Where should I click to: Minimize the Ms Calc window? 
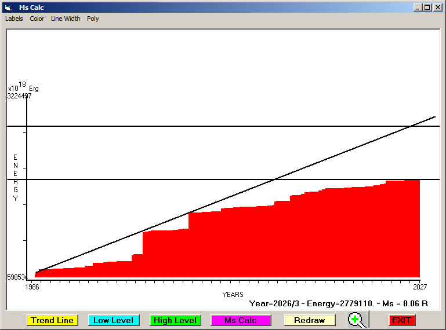(x=418, y=8)
